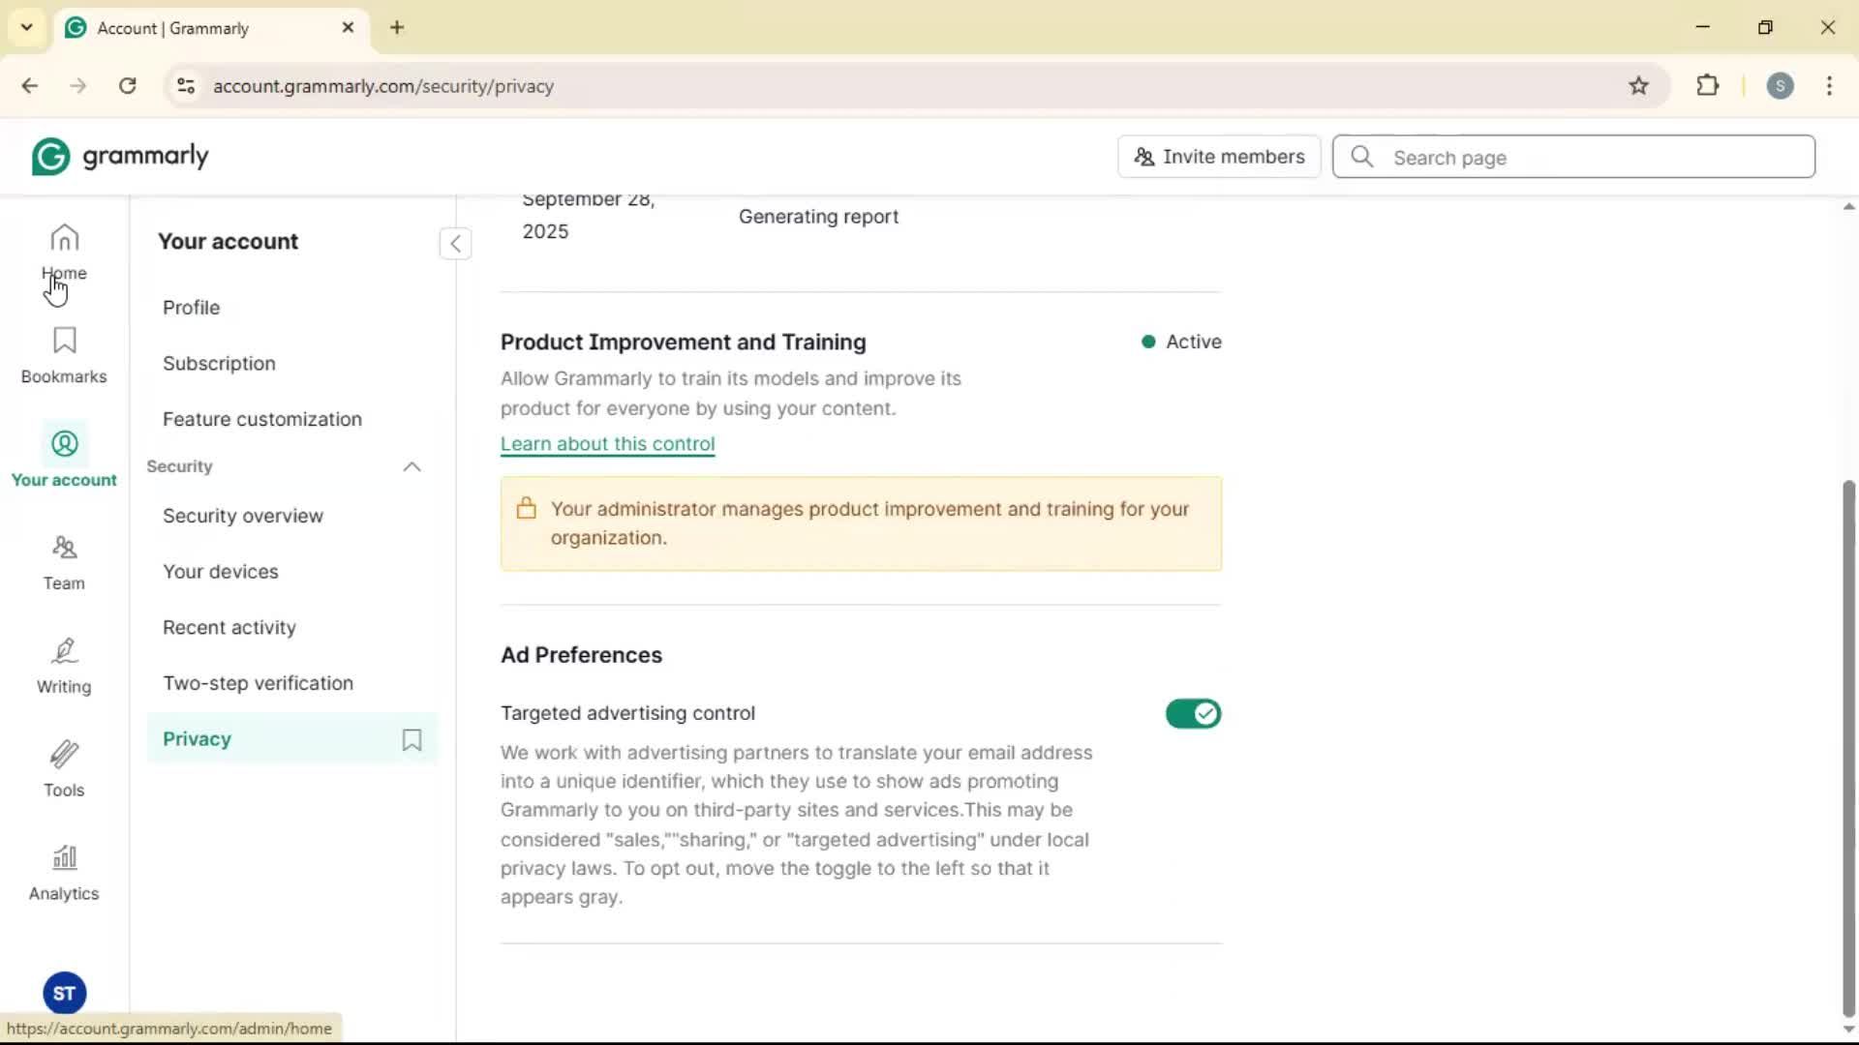
Task: Open the Bookmarks sidebar icon
Action: [x=64, y=355]
